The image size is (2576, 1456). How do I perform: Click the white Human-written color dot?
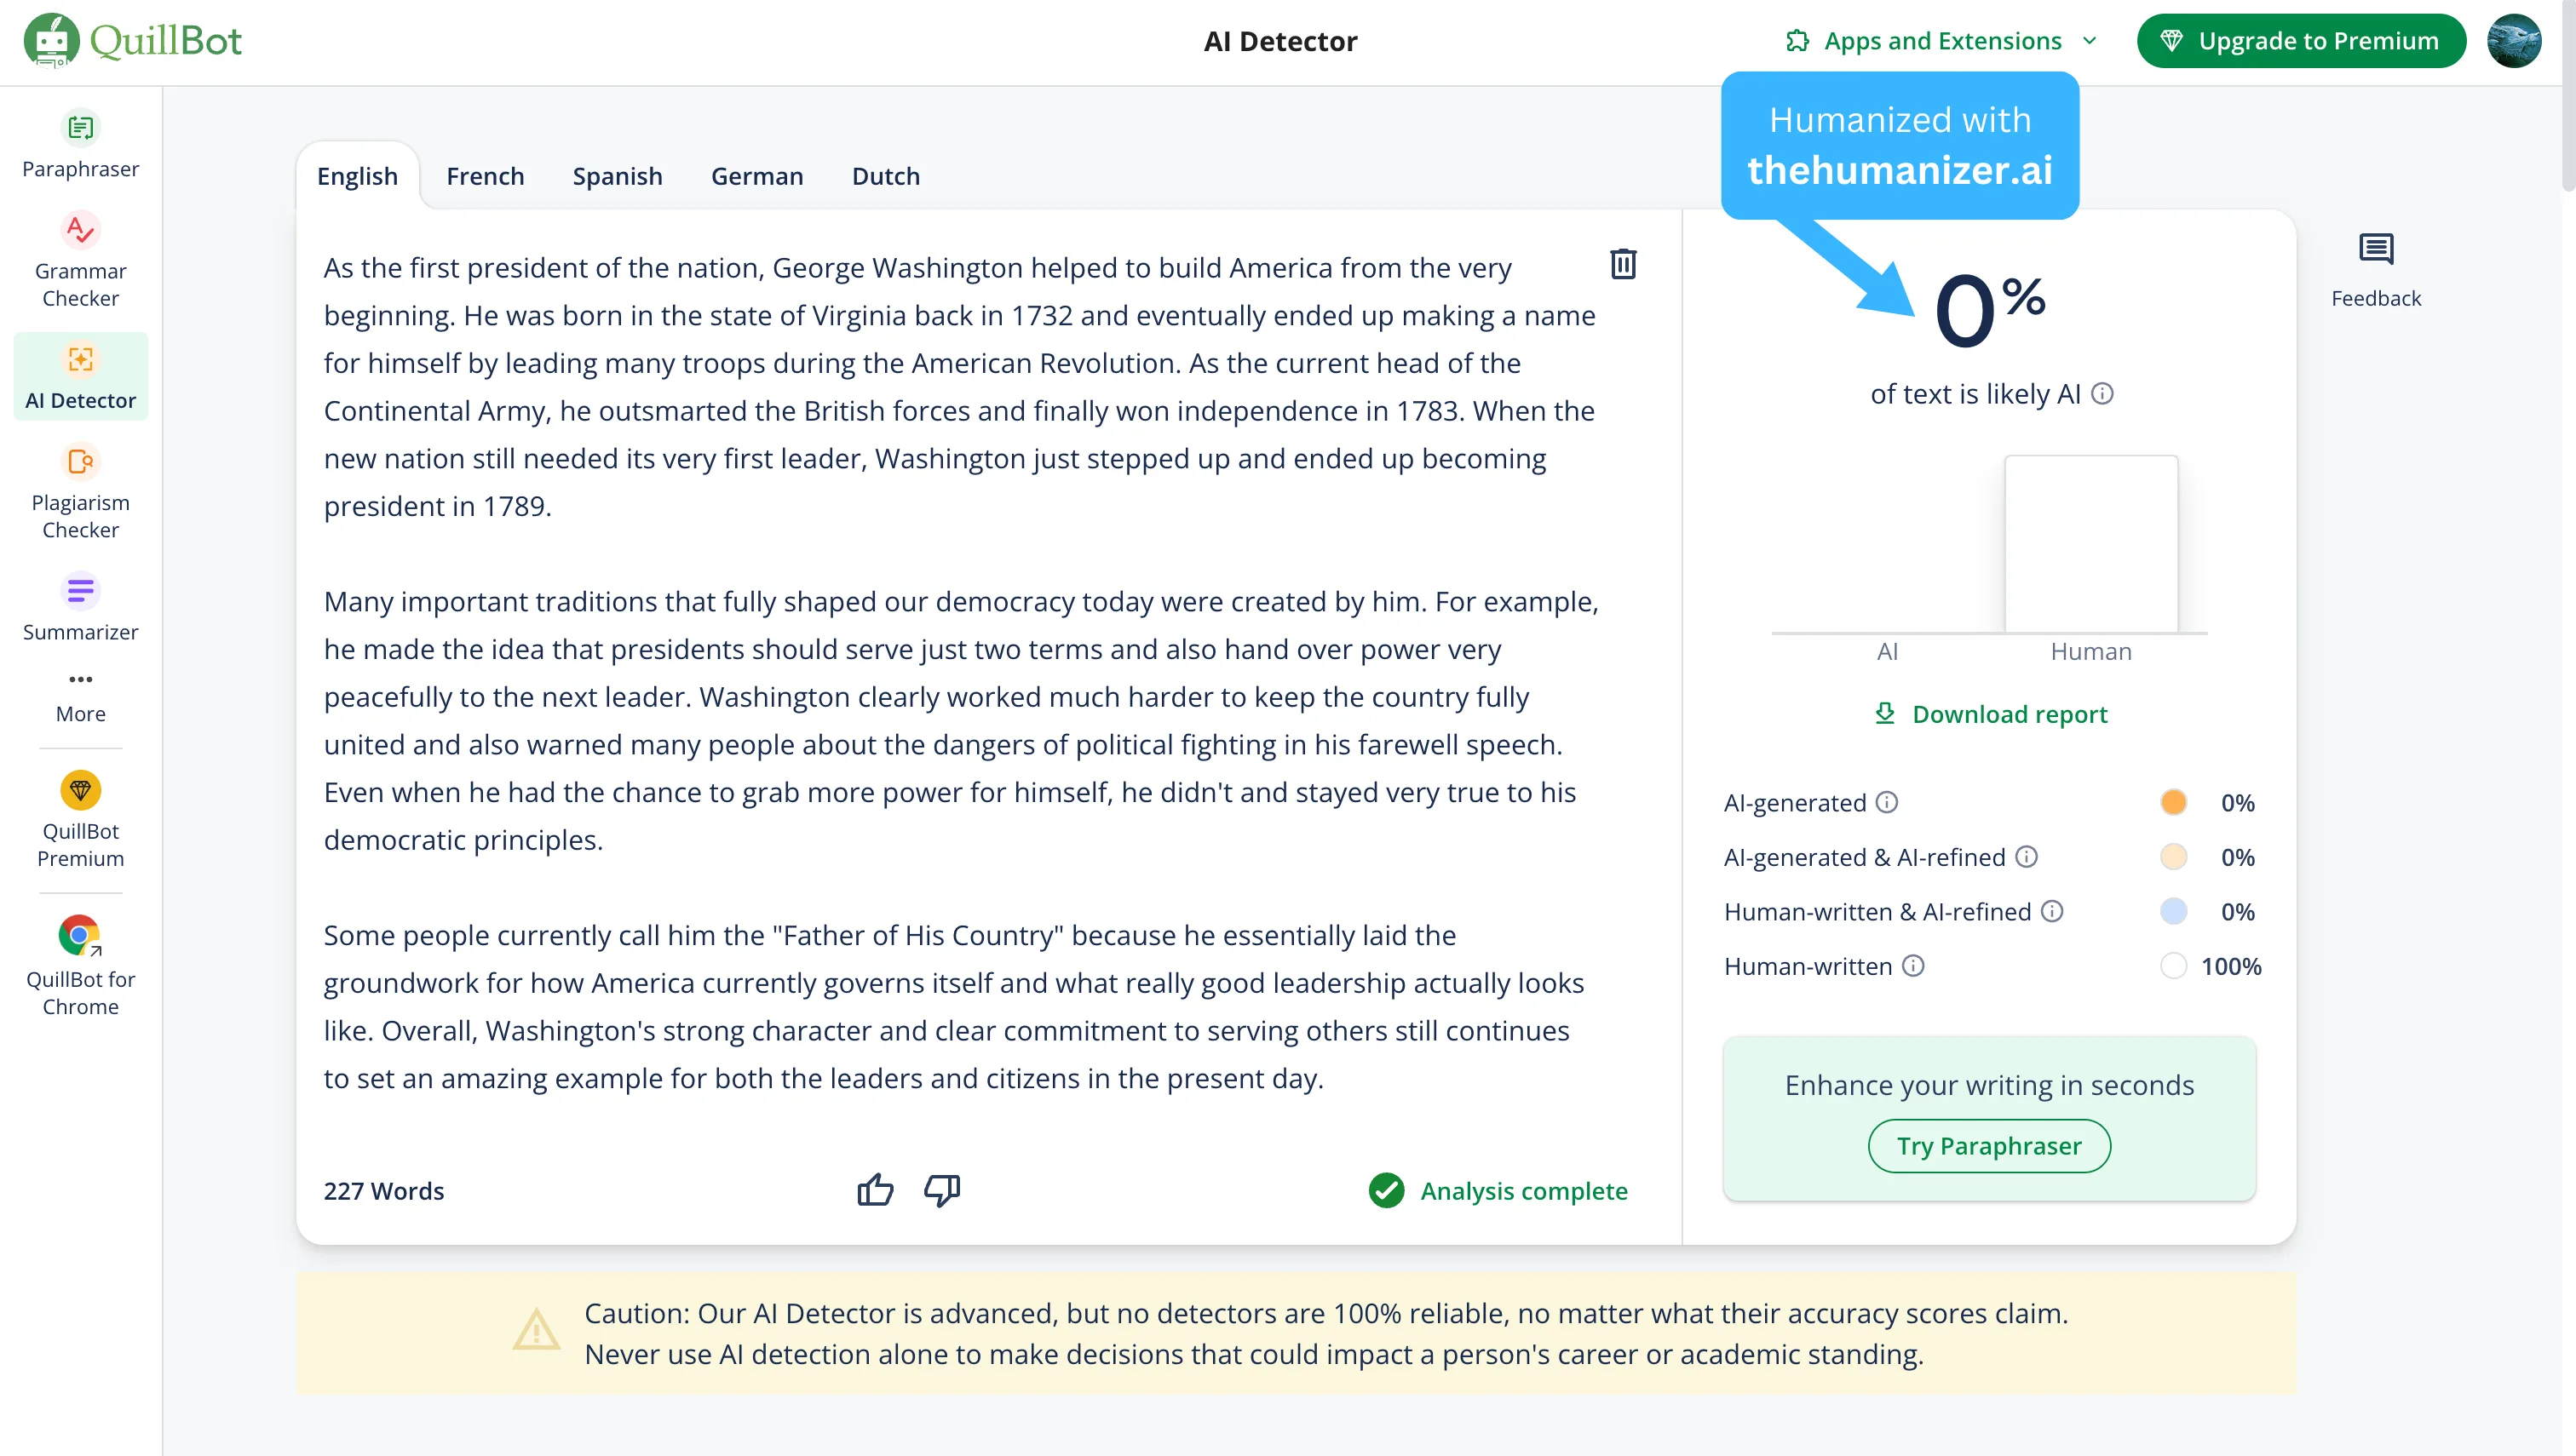point(2173,966)
